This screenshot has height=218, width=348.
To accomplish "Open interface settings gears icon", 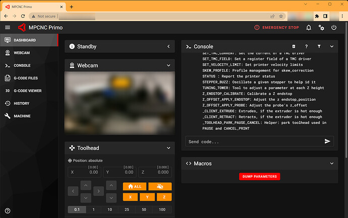I will point(321,28).
